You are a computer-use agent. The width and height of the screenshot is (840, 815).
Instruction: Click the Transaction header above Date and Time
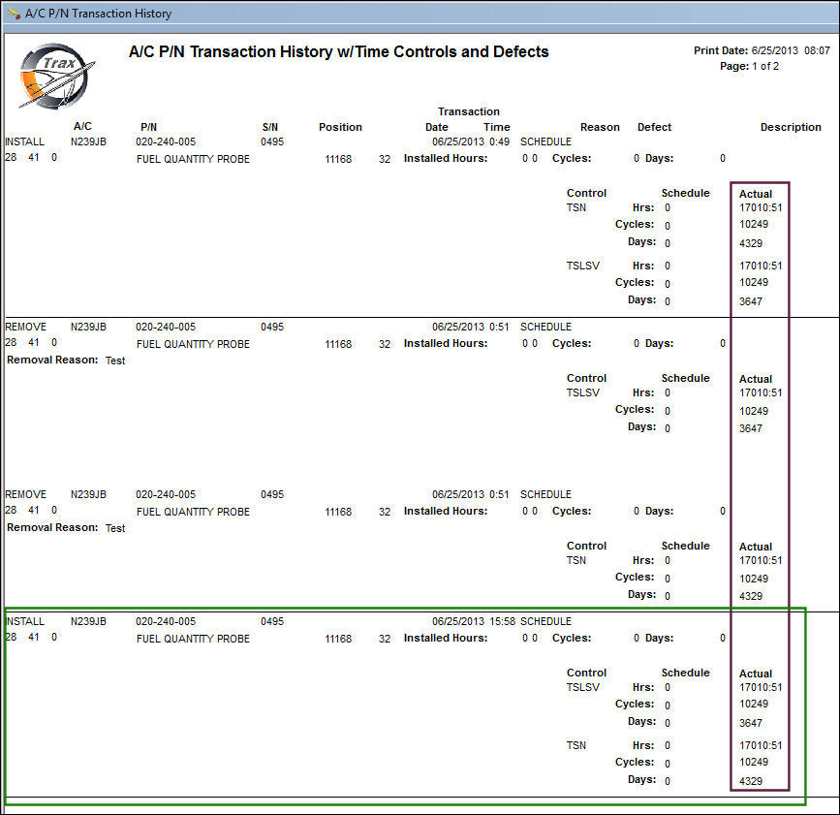point(468,111)
